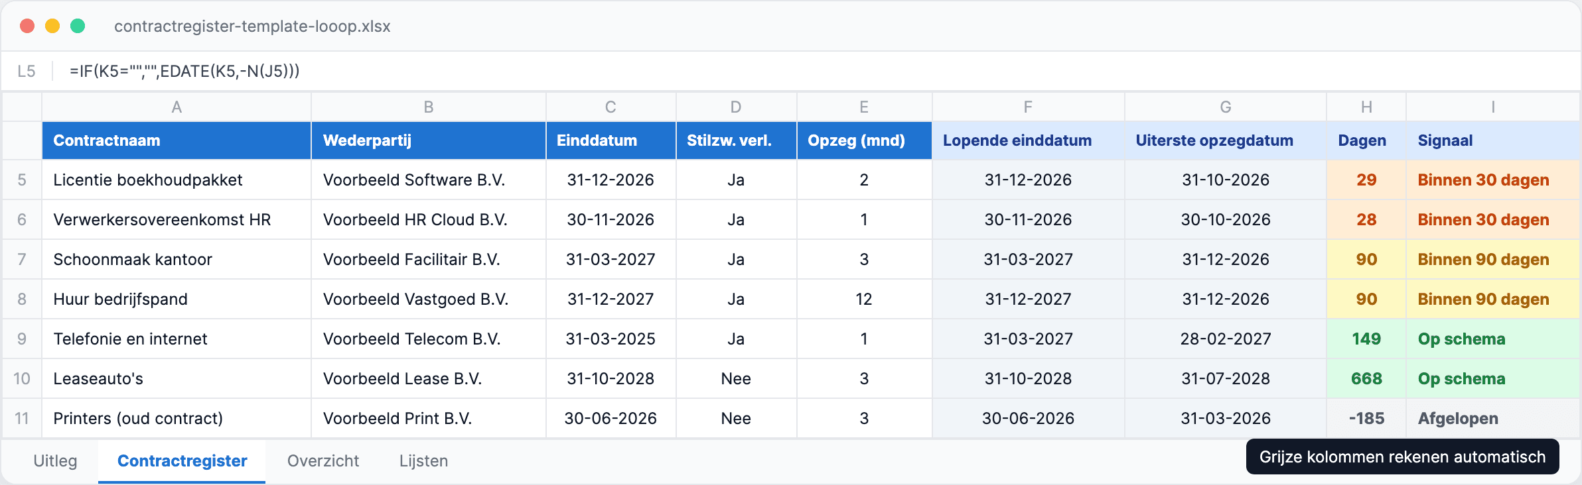Click the Opzeg (mnd) header cell
Screen dimensions: 1582x485
[864, 140]
